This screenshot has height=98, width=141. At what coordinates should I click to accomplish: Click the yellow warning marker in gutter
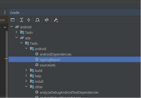[6, 59]
